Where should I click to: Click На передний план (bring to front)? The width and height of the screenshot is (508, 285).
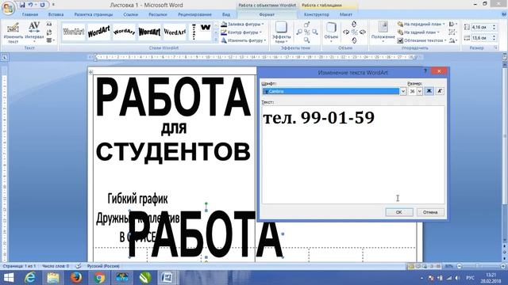pos(421,25)
